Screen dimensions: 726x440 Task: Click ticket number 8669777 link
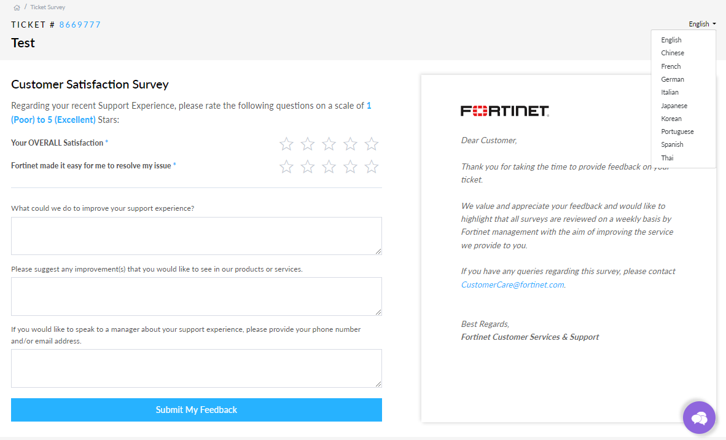click(x=80, y=25)
